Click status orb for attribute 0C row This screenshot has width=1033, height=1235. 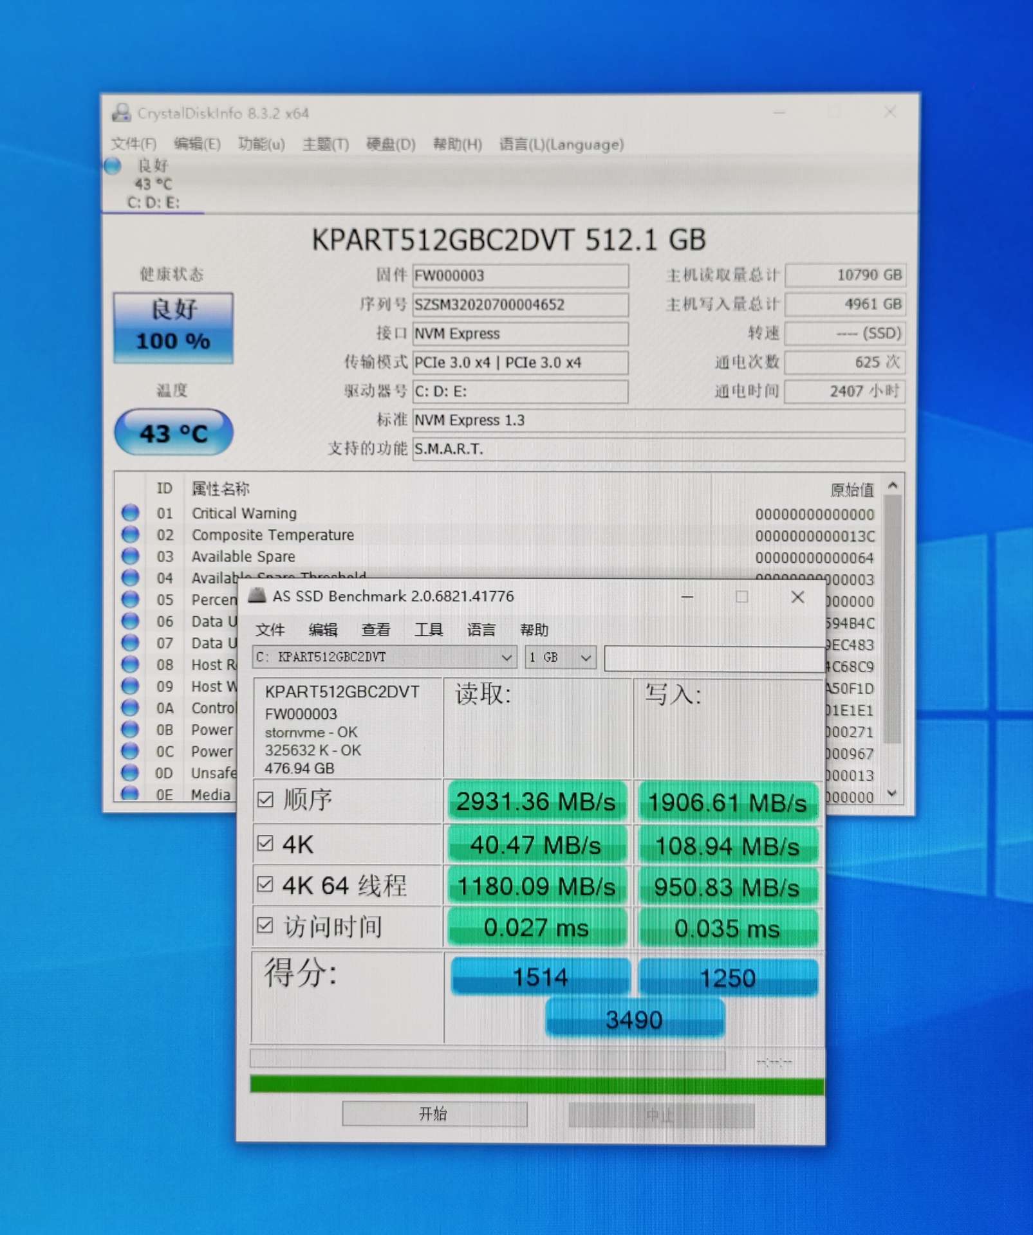130,751
